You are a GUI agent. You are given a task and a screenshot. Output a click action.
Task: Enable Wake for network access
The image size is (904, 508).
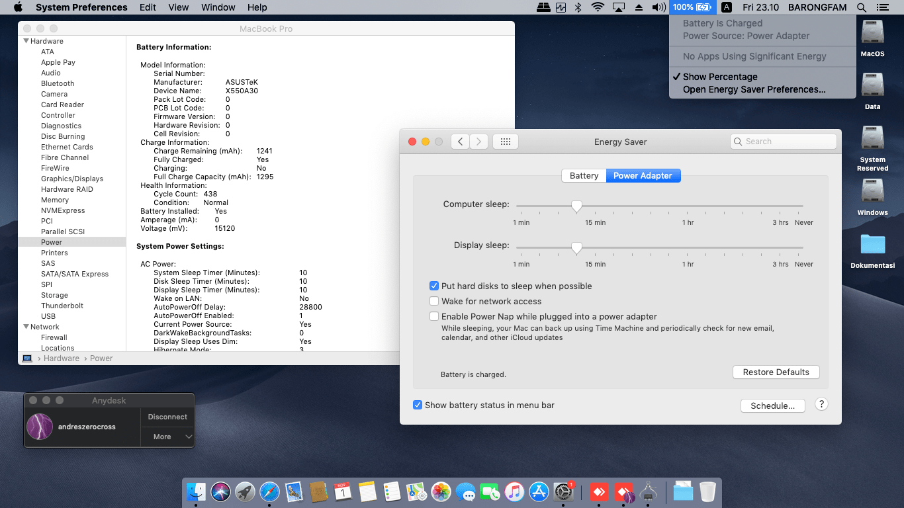pos(434,301)
